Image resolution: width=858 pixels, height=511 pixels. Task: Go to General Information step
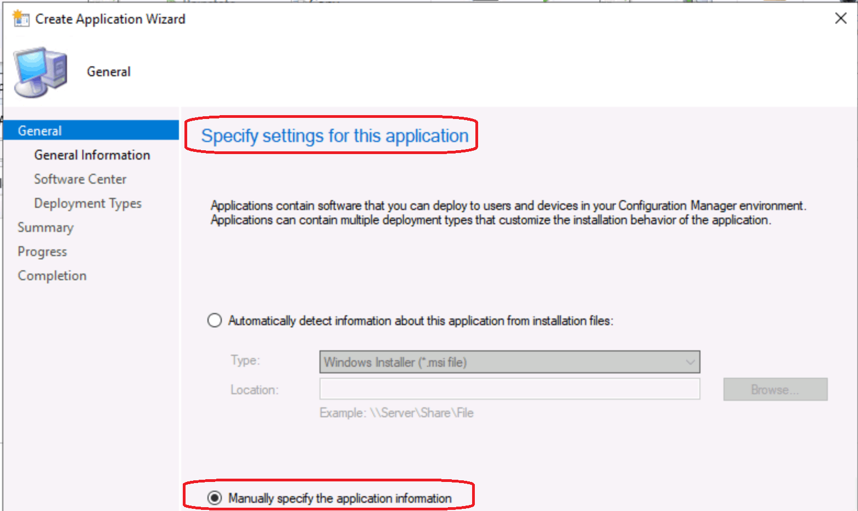pyautogui.click(x=92, y=155)
